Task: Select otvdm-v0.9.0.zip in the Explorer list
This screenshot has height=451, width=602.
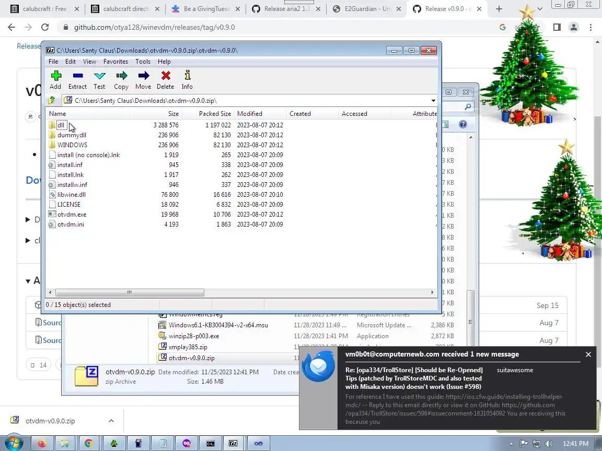Action: coord(192,358)
